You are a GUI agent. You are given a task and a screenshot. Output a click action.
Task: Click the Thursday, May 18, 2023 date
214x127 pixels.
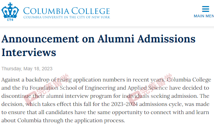[27, 69]
